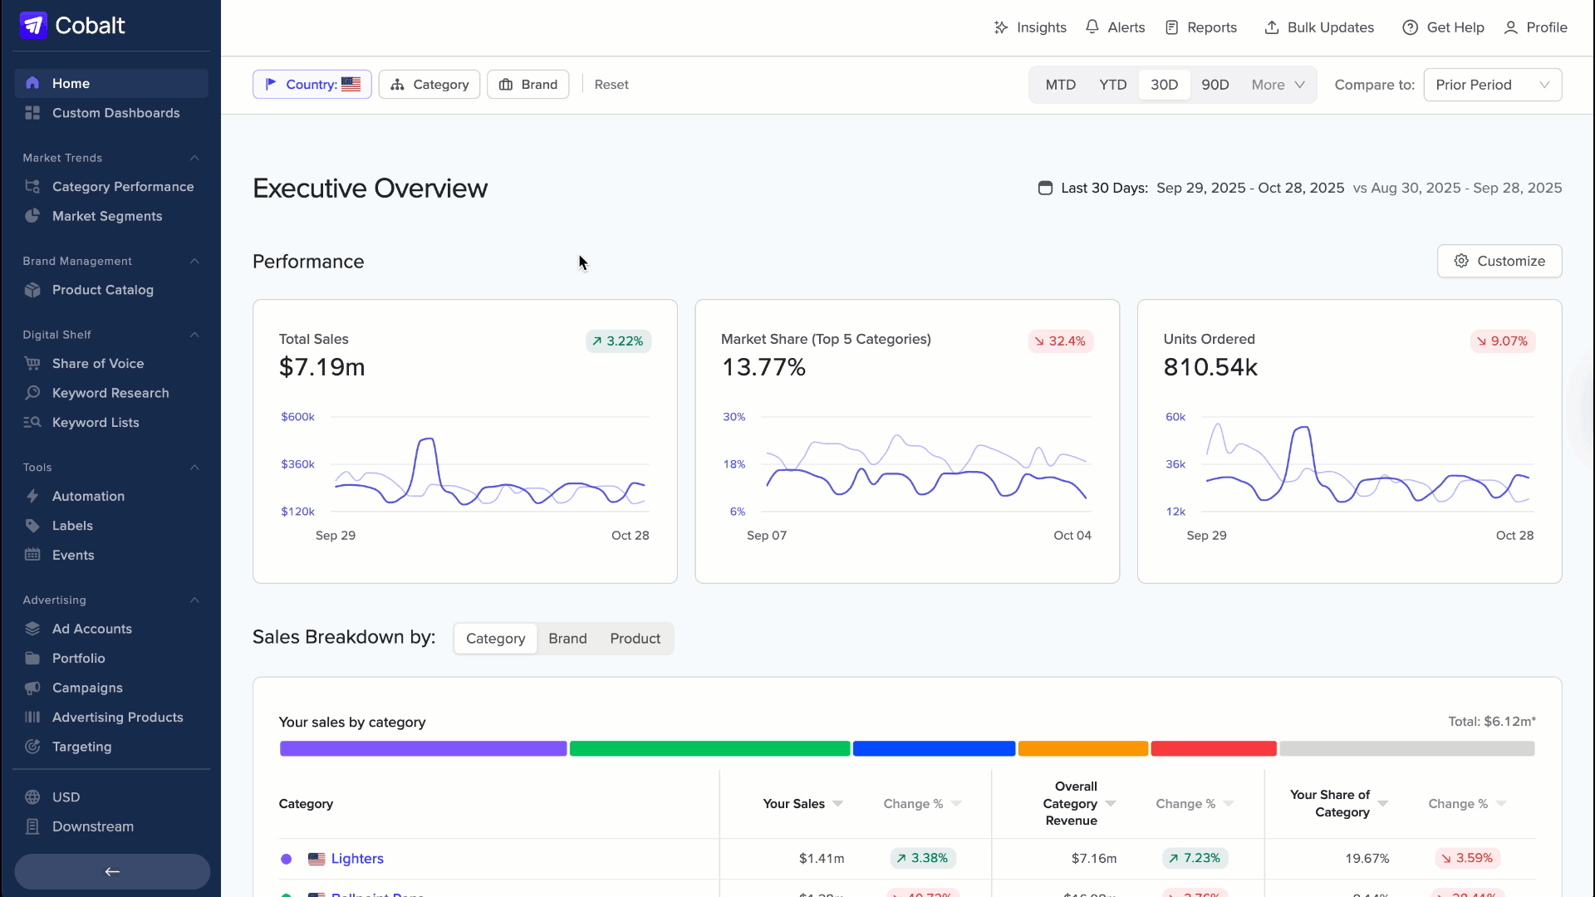Image resolution: width=1595 pixels, height=897 pixels.
Task: Collapse the sidebar with arrow button
Action: click(112, 871)
